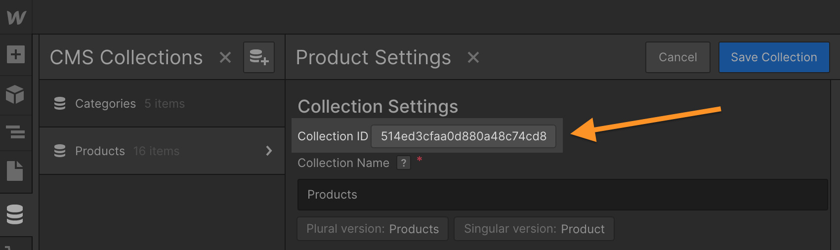
Task: Open the CMS database icon in sidebar
Action: (x=15, y=214)
